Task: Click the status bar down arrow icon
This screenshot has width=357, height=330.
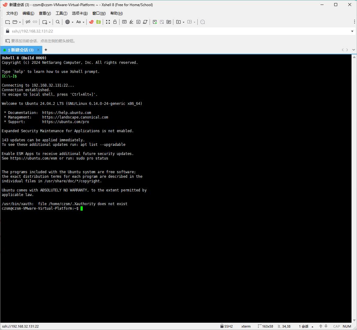Action: point(326,326)
